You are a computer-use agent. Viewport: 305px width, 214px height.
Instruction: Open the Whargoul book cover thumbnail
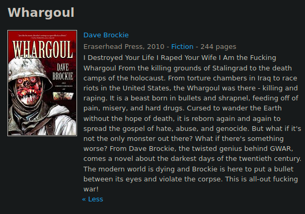tap(42, 83)
